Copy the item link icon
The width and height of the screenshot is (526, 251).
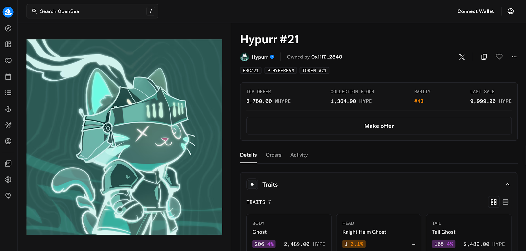[484, 57]
